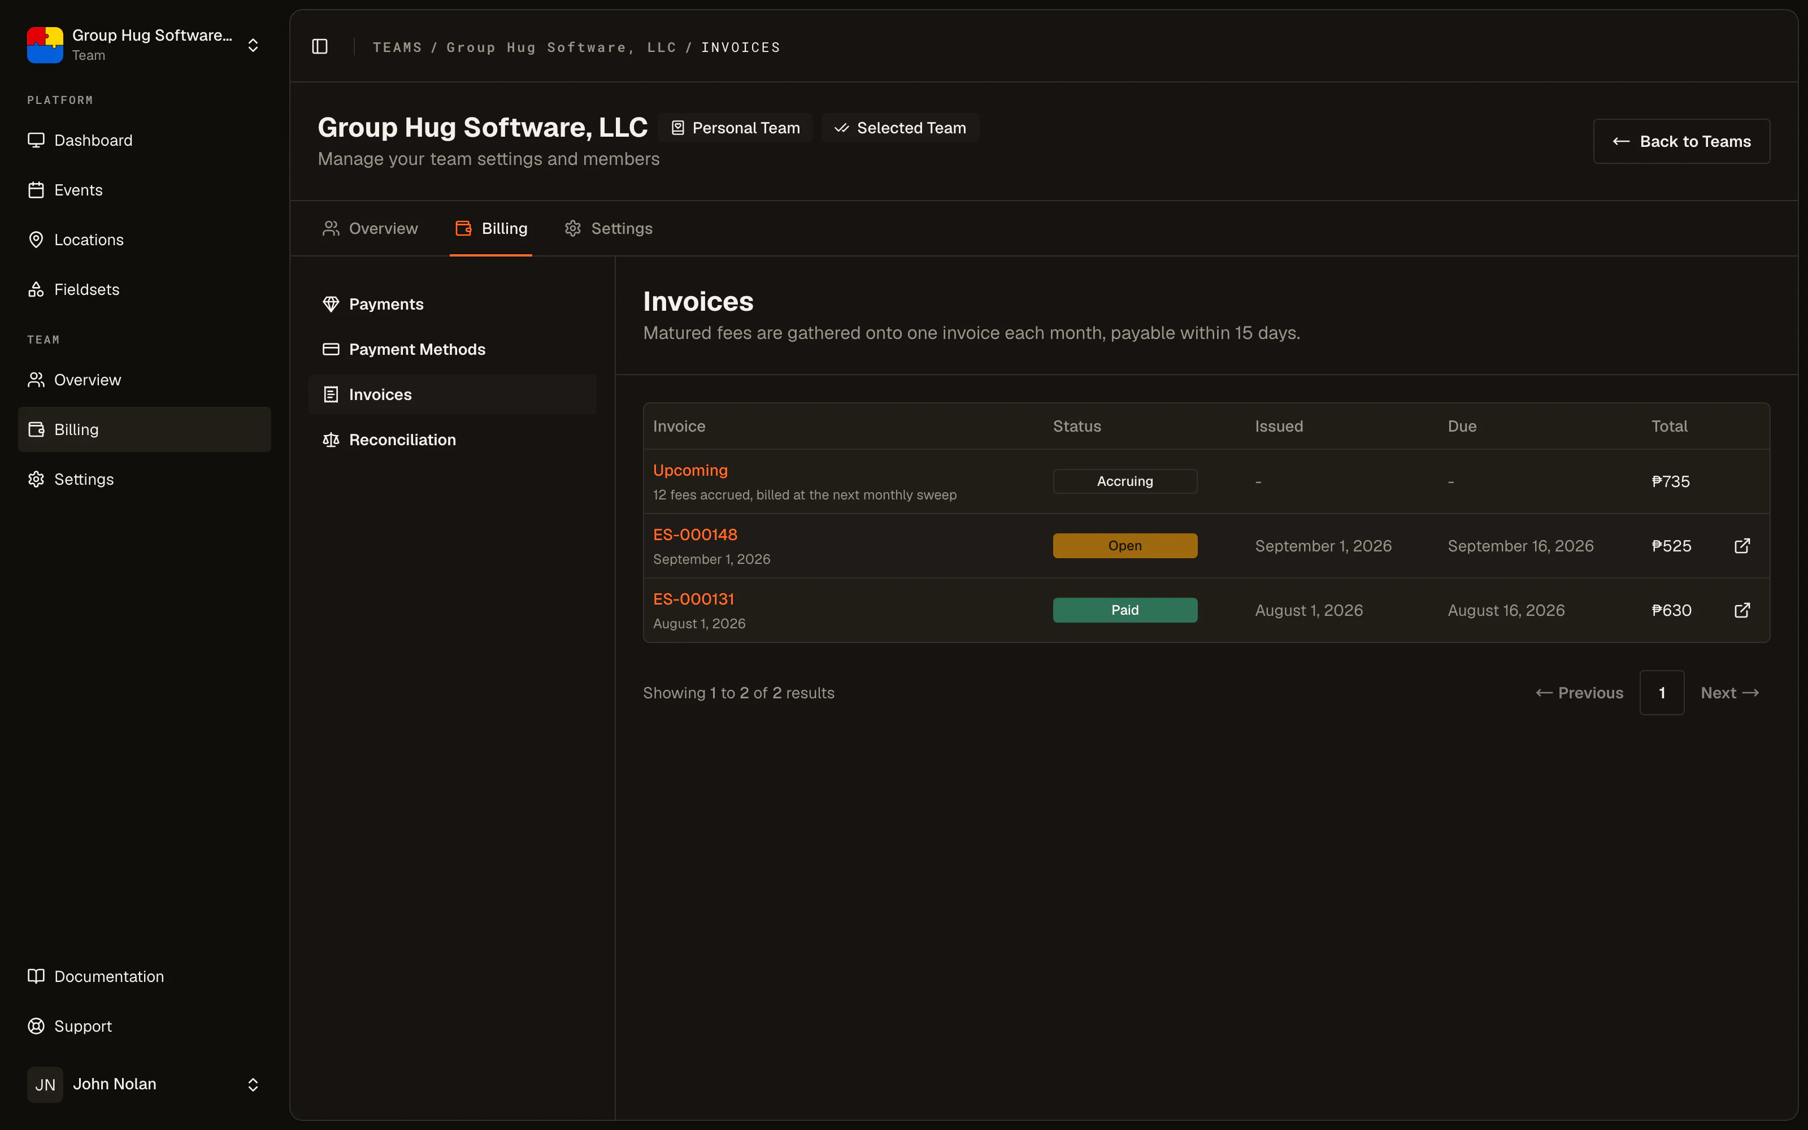Screen dimensions: 1808x1130
Task: Click the Billing wallet icon in sidebar
Action: (36, 429)
